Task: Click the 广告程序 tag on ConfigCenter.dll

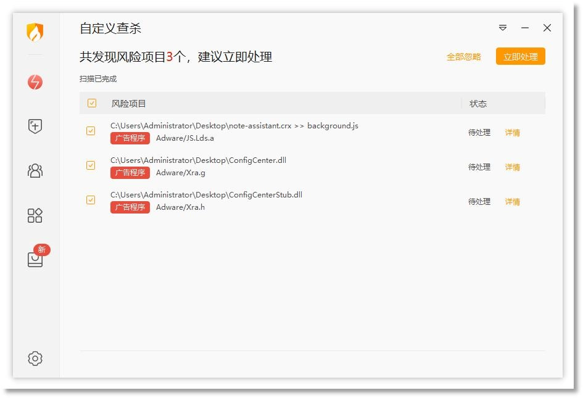Action: click(x=130, y=172)
